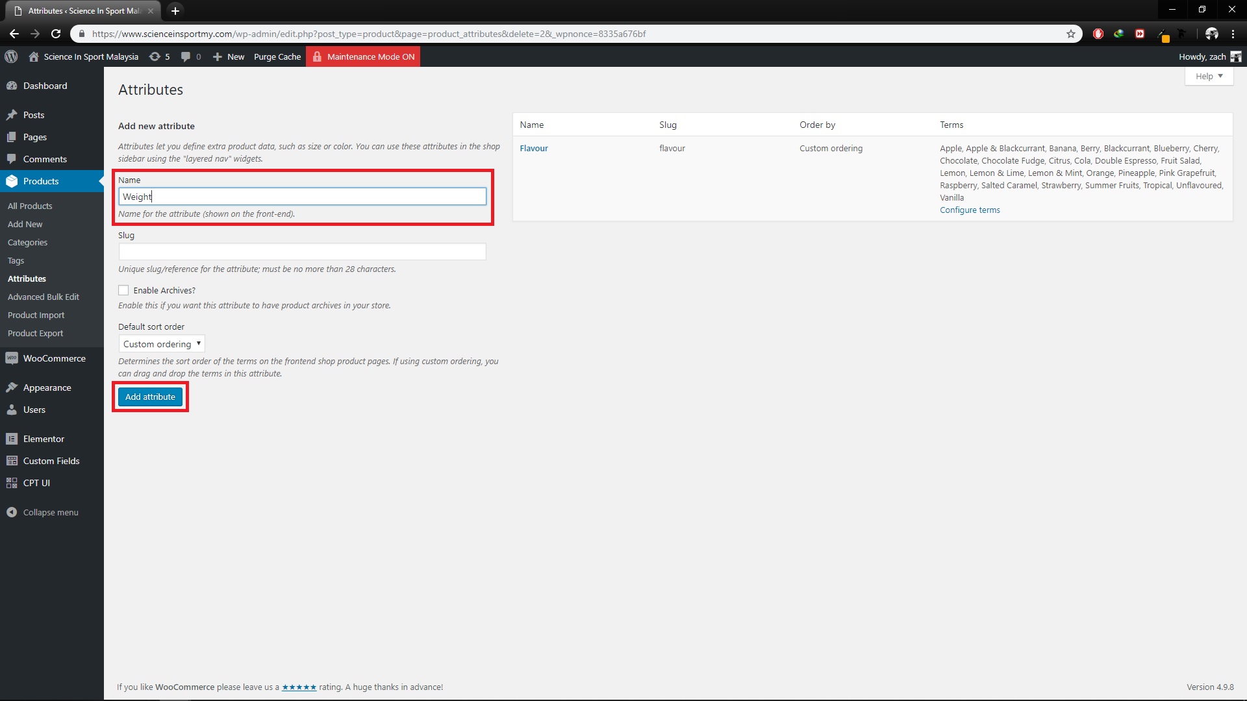This screenshot has height=701, width=1247.
Task: Click the New label in admin bar
Action: point(236,56)
